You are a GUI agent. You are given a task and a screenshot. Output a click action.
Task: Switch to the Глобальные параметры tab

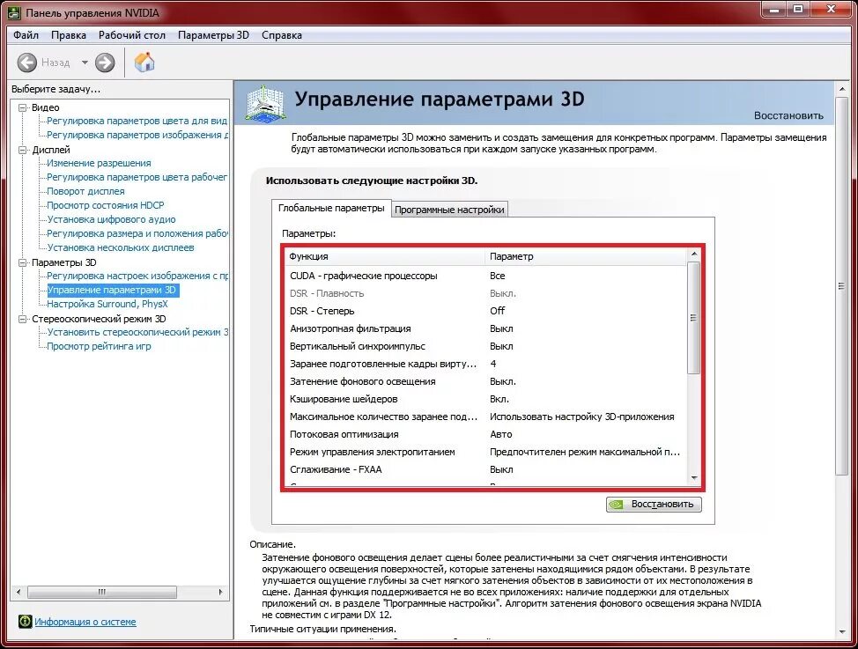click(331, 208)
